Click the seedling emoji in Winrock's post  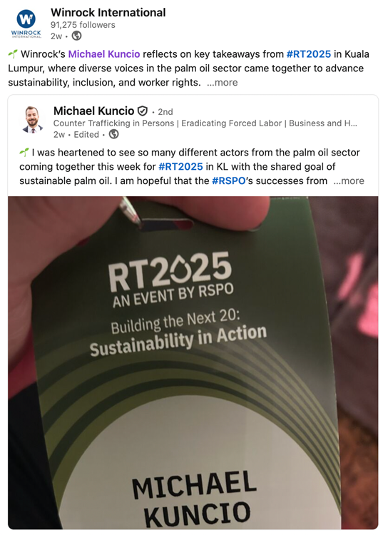pyautogui.click(x=13, y=53)
